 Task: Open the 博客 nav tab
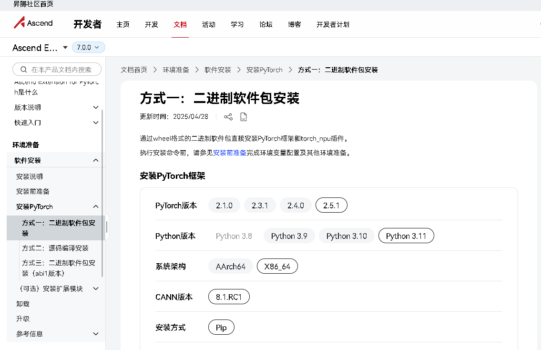(x=295, y=24)
